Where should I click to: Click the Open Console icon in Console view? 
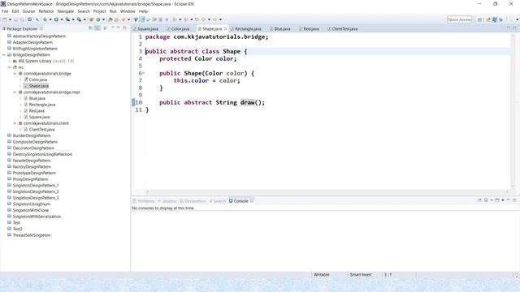pyautogui.click(x=497, y=200)
